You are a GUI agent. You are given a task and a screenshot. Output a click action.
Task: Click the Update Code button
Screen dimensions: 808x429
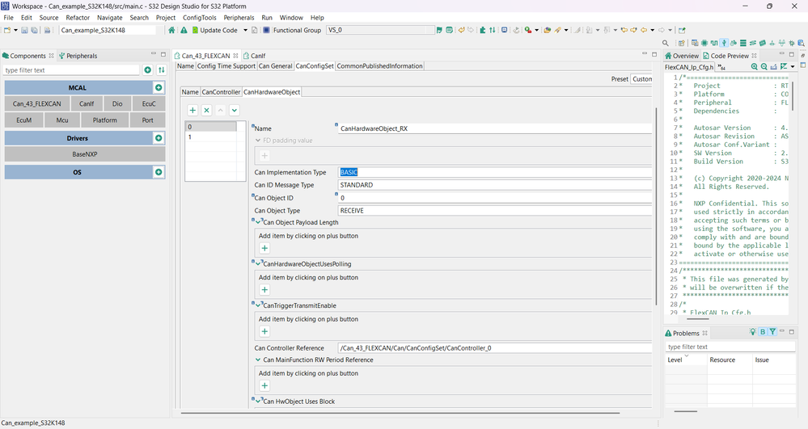(x=214, y=30)
